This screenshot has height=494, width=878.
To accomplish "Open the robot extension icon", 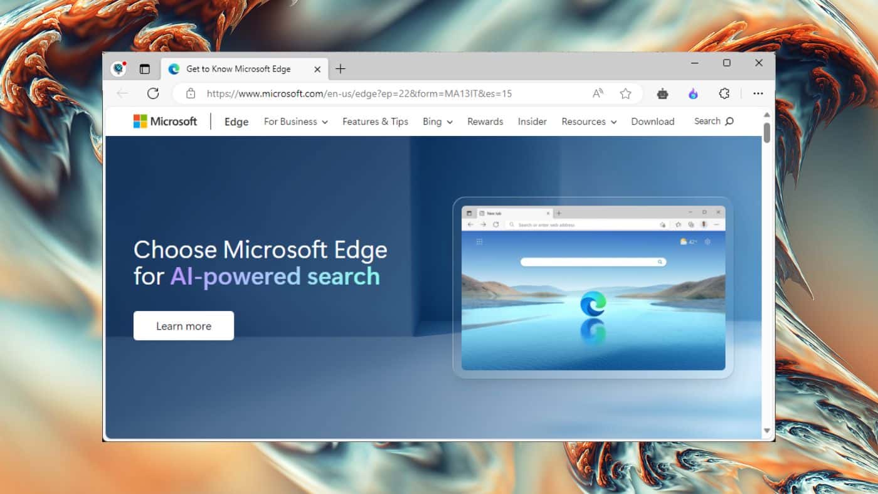I will 663,93.
